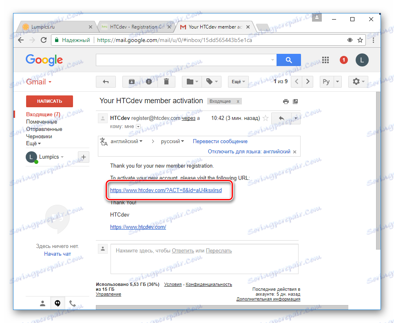The height and width of the screenshot is (323, 394).
Task: Open Chrome three-dot menu
Action: (x=373, y=40)
